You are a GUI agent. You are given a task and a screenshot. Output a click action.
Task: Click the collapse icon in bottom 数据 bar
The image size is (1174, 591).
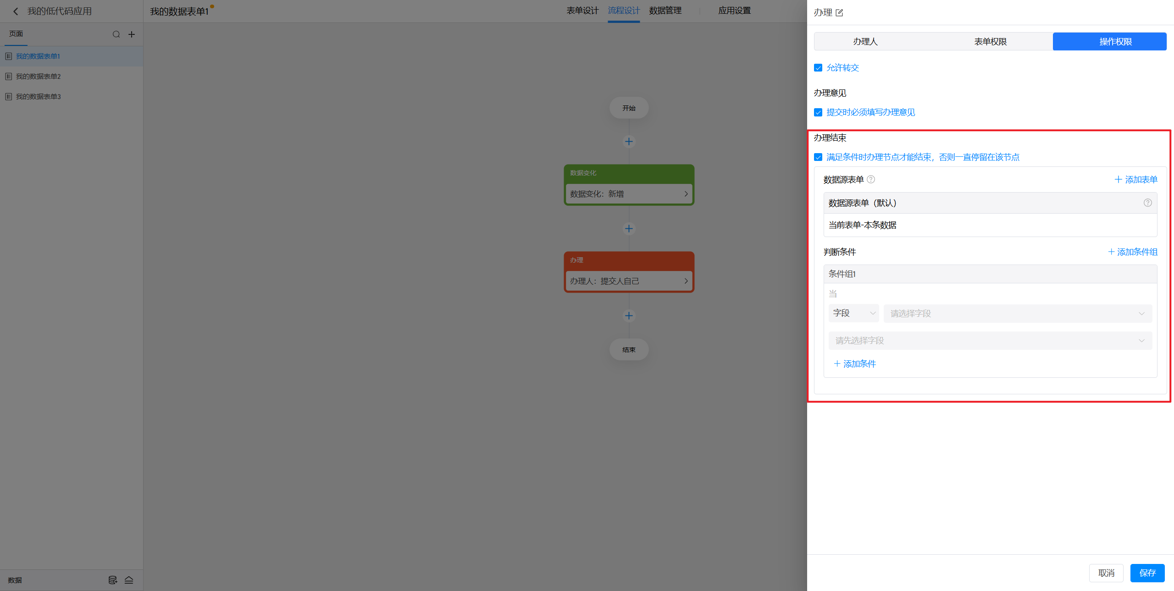click(x=129, y=580)
